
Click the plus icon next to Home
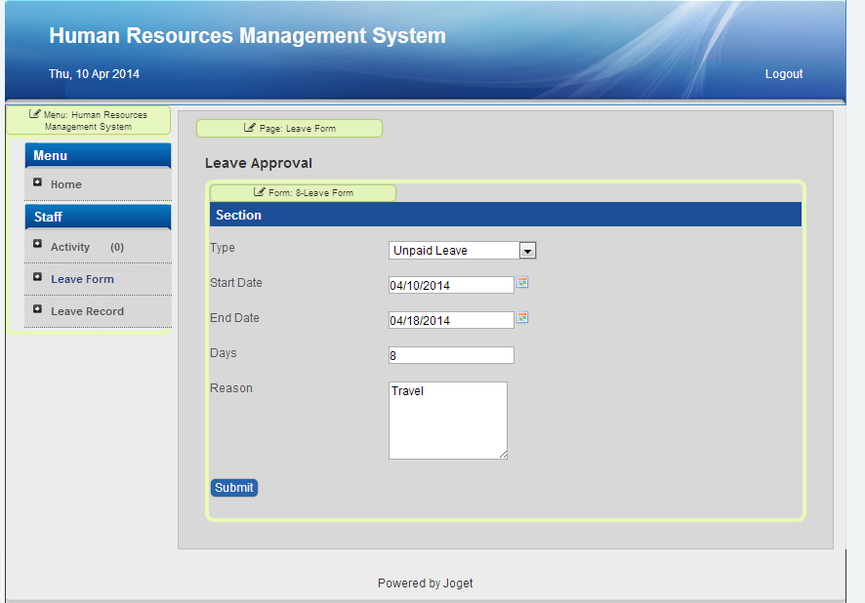click(x=37, y=182)
